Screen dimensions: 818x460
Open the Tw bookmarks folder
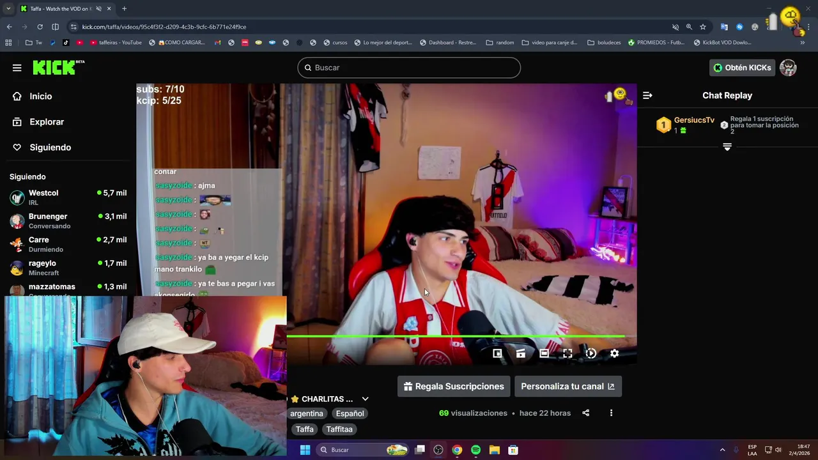click(x=34, y=43)
